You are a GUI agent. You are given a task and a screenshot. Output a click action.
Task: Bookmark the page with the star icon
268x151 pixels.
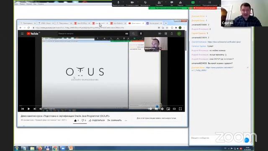click(167, 28)
